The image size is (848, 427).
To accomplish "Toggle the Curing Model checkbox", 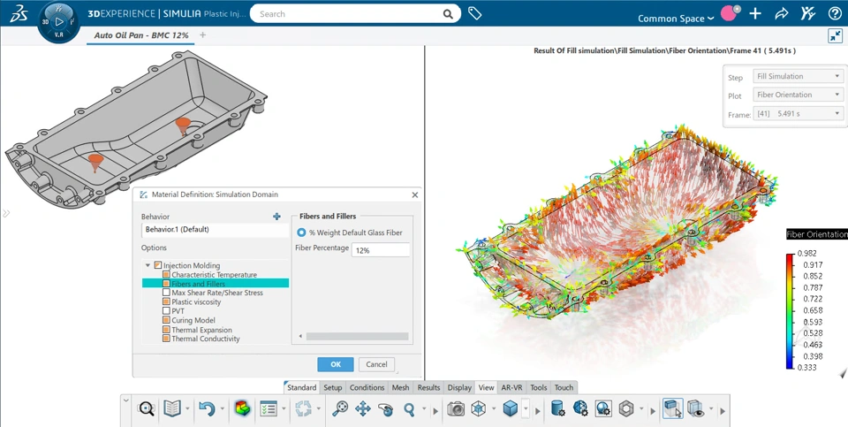I will pos(167,320).
